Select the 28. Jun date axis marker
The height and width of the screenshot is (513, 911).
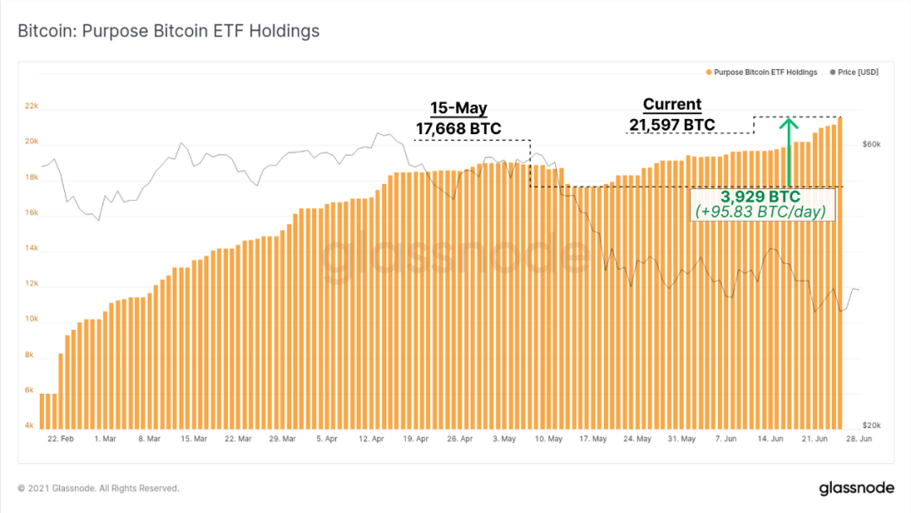(859, 439)
